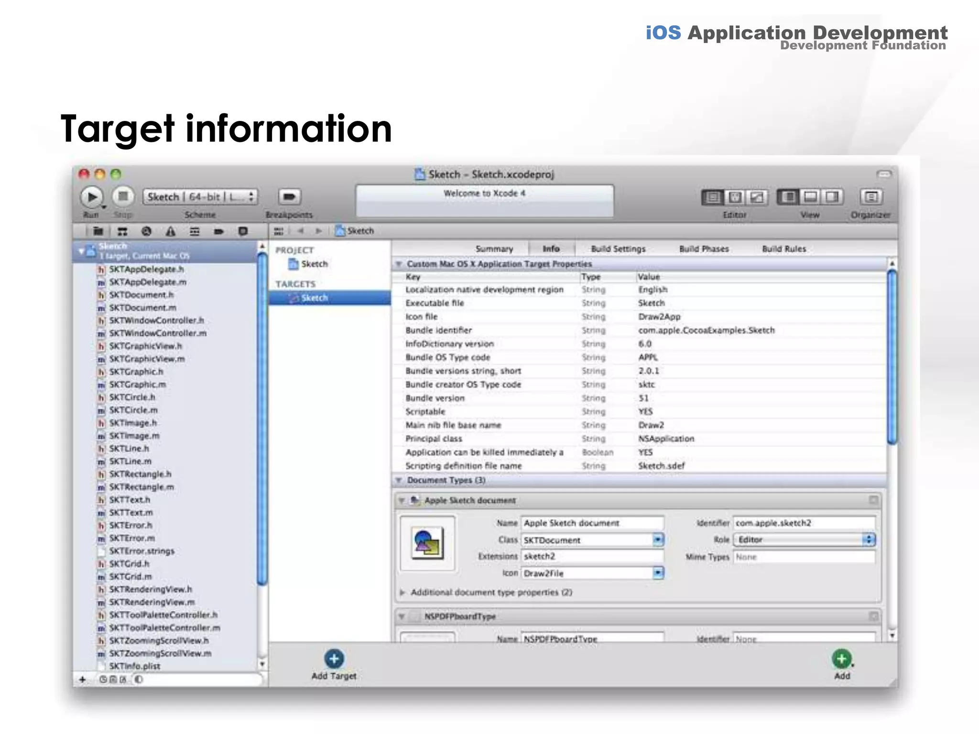979x734 pixels.
Task: Click the Name field Apple Sketch document
Action: click(x=592, y=523)
